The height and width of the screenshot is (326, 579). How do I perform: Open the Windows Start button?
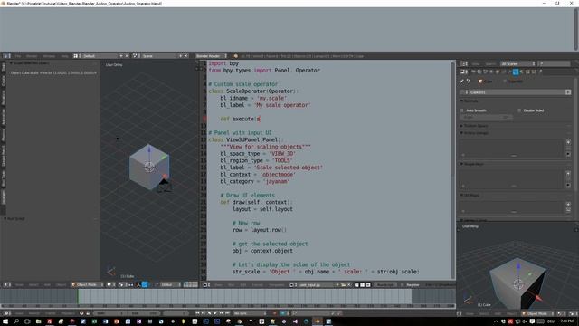pos(5,321)
